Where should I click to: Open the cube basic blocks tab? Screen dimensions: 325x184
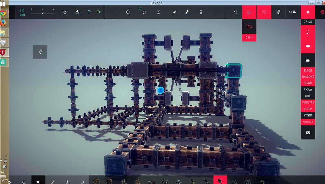pos(24,182)
